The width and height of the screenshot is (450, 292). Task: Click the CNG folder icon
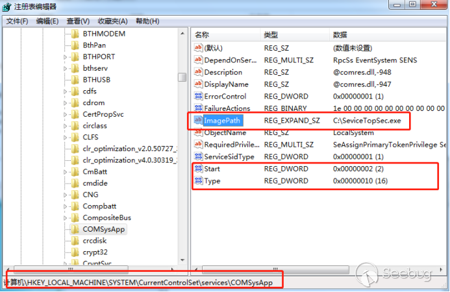[75, 195]
